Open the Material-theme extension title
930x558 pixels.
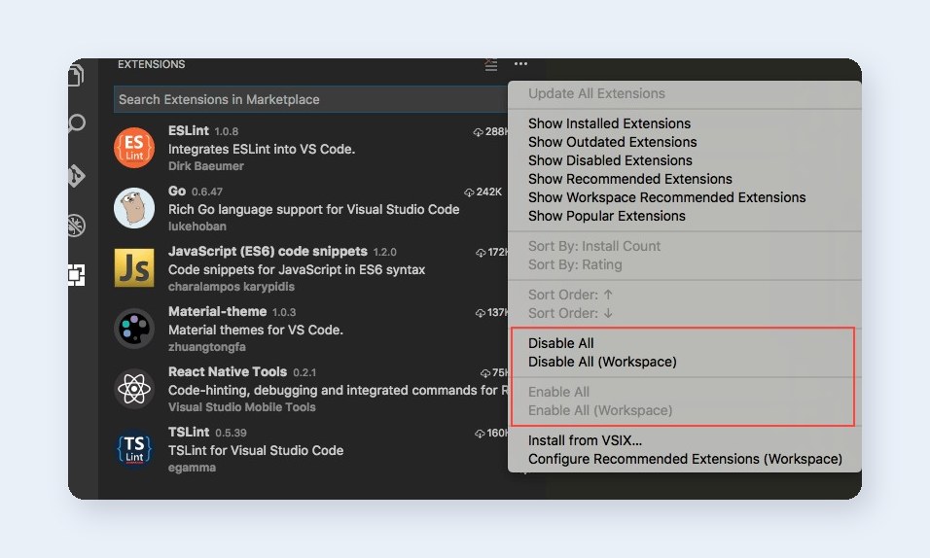click(x=217, y=311)
